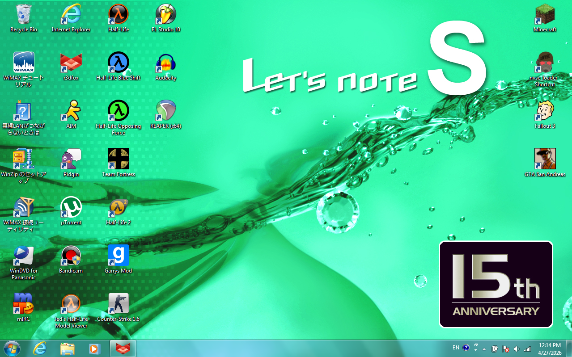The height and width of the screenshot is (357, 572).
Task: Click the r3dfox taskbar button
Action: click(x=123, y=349)
